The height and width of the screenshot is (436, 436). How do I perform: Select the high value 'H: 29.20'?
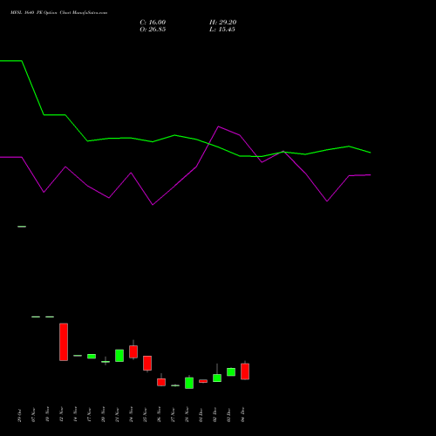point(222,23)
